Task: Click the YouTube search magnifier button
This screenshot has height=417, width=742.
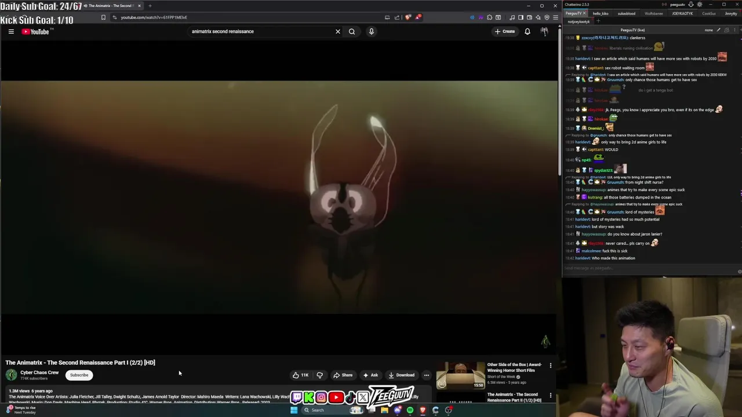Action: (352, 32)
